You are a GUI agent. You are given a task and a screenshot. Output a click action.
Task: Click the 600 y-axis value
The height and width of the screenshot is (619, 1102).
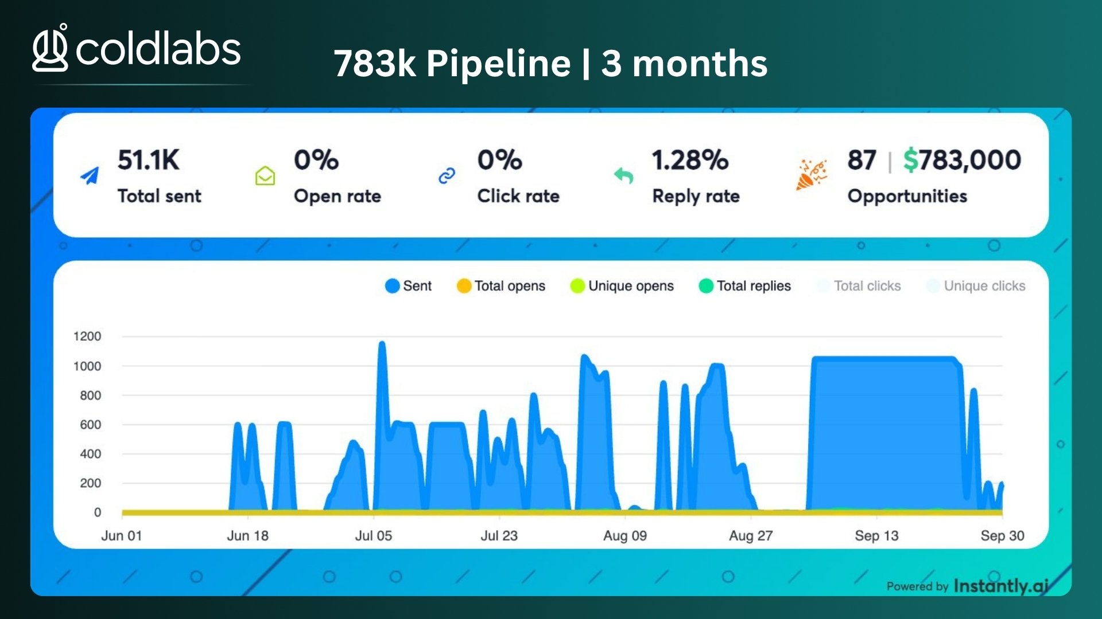tap(90, 425)
